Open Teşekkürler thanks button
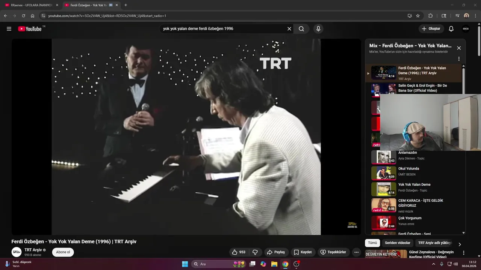 333,252
